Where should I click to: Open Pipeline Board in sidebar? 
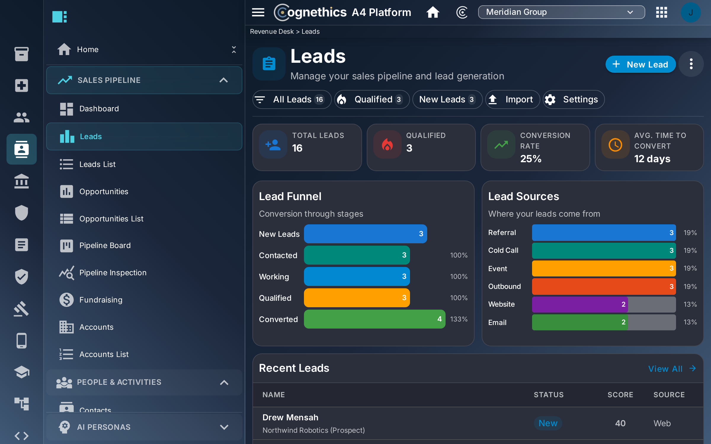click(x=144, y=245)
